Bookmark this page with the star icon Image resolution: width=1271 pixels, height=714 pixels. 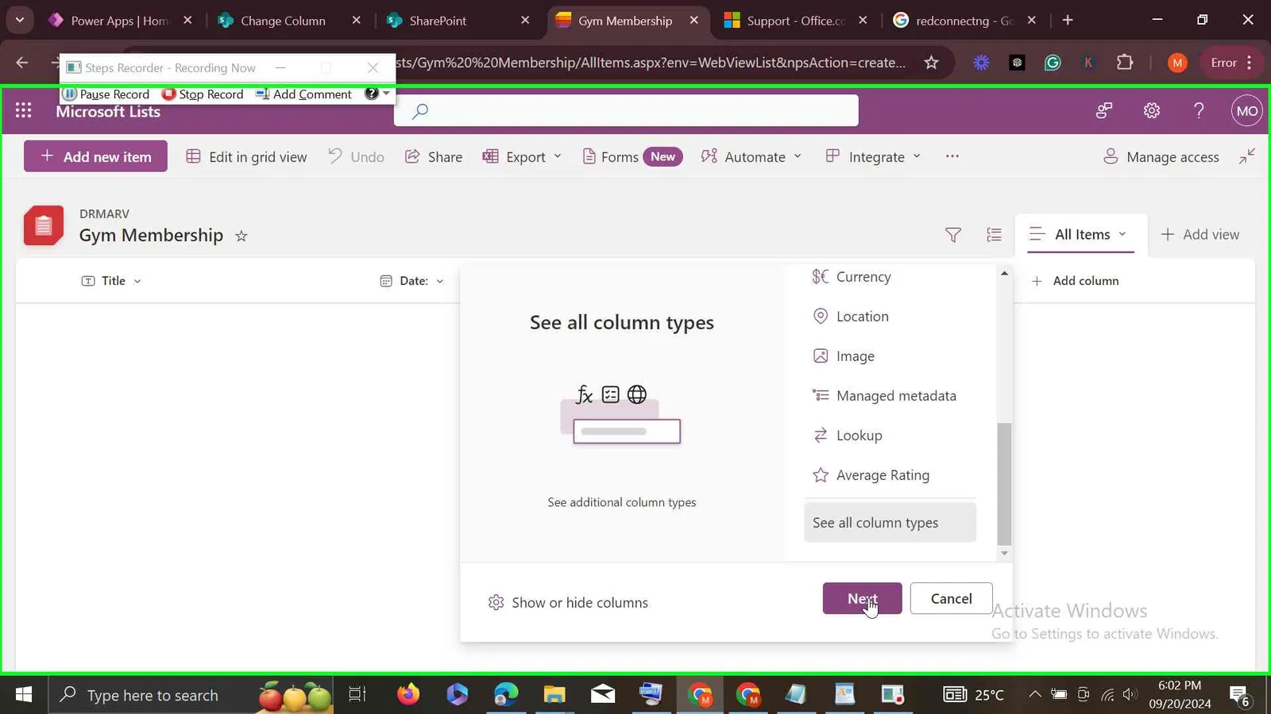(x=931, y=63)
